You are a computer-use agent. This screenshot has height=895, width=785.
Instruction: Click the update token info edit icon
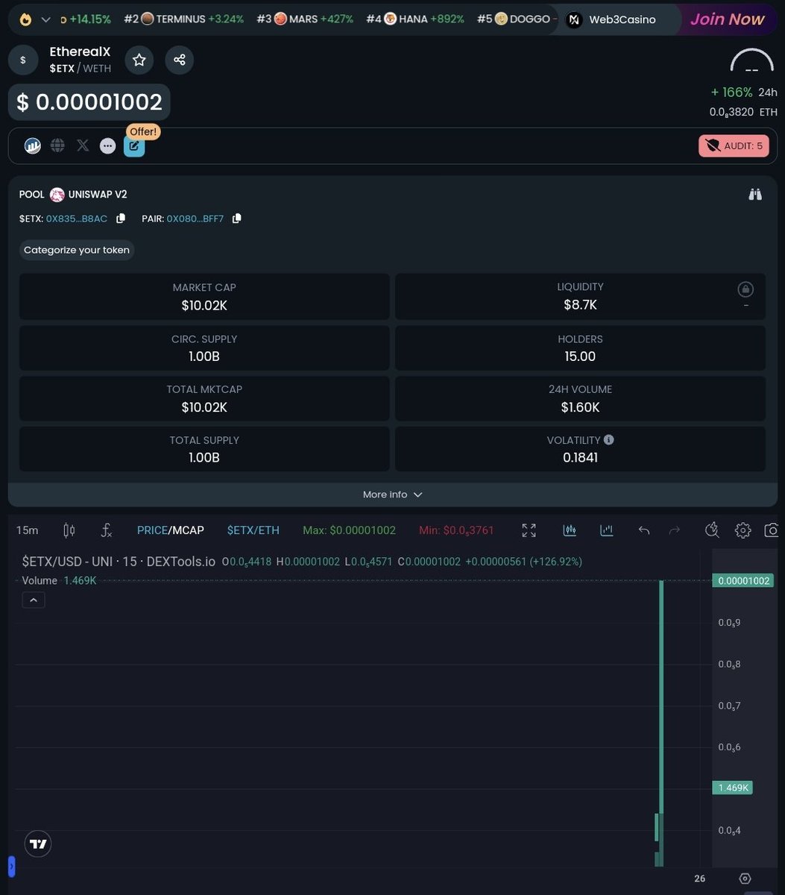click(134, 145)
